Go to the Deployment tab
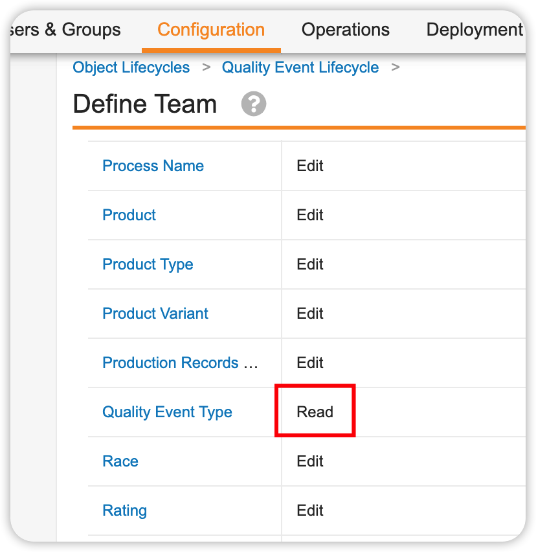 475,30
